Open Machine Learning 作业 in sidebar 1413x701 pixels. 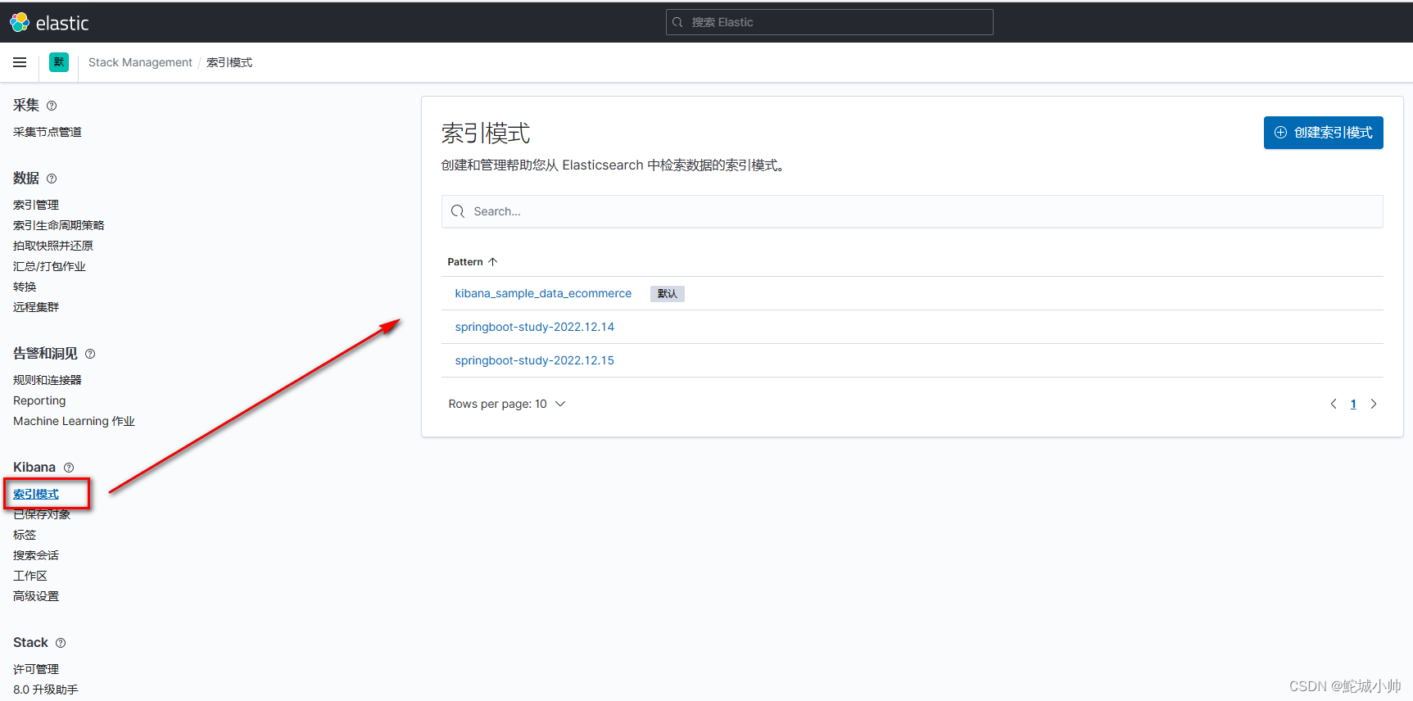(x=74, y=421)
